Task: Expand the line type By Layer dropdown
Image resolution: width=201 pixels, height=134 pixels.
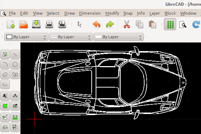Action: tap(119, 37)
